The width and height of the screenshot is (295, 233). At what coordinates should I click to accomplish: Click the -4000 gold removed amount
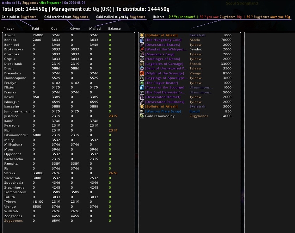pos(227,116)
